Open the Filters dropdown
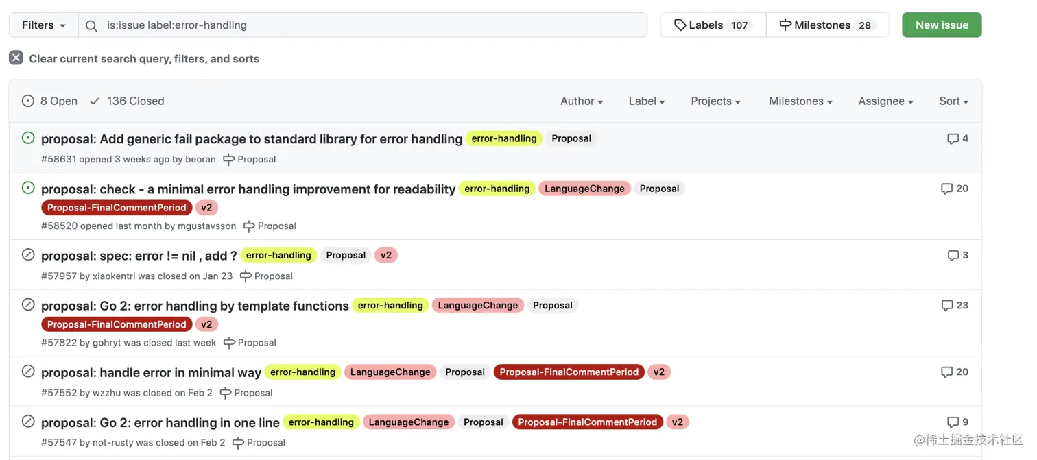Viewport: 1037px width, 460px height. tap(43, 25)
